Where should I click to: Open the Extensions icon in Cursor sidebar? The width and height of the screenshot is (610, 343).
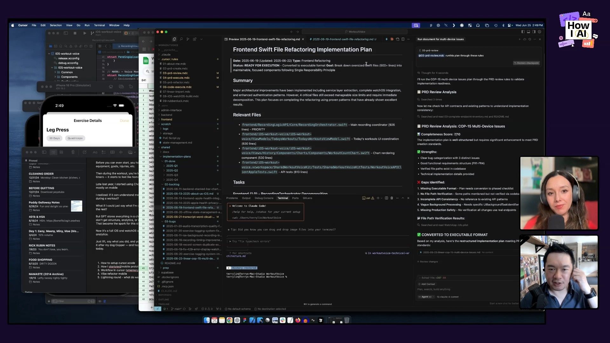click(194, 39)
